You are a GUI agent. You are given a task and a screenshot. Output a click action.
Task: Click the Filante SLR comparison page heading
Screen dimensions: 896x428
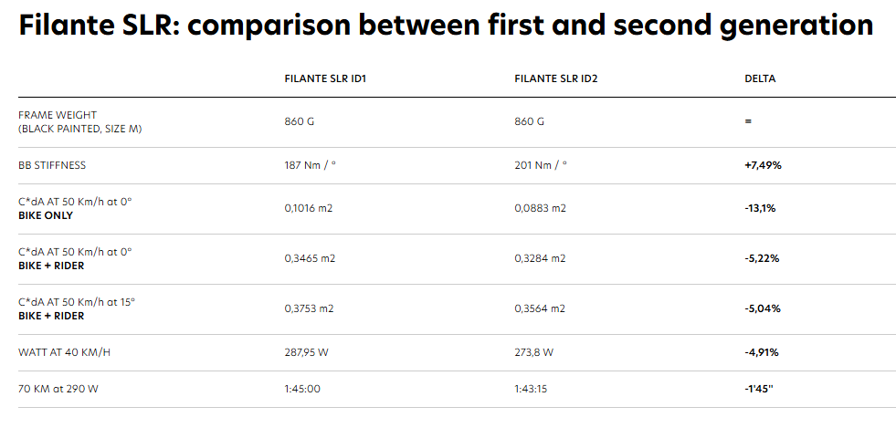(x=446, y=25)
